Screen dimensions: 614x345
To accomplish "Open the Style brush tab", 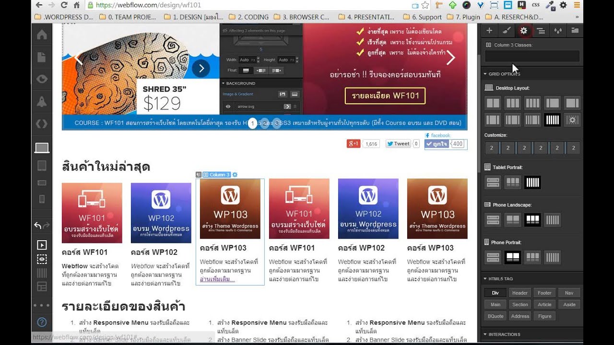I will tap(507, 31).
